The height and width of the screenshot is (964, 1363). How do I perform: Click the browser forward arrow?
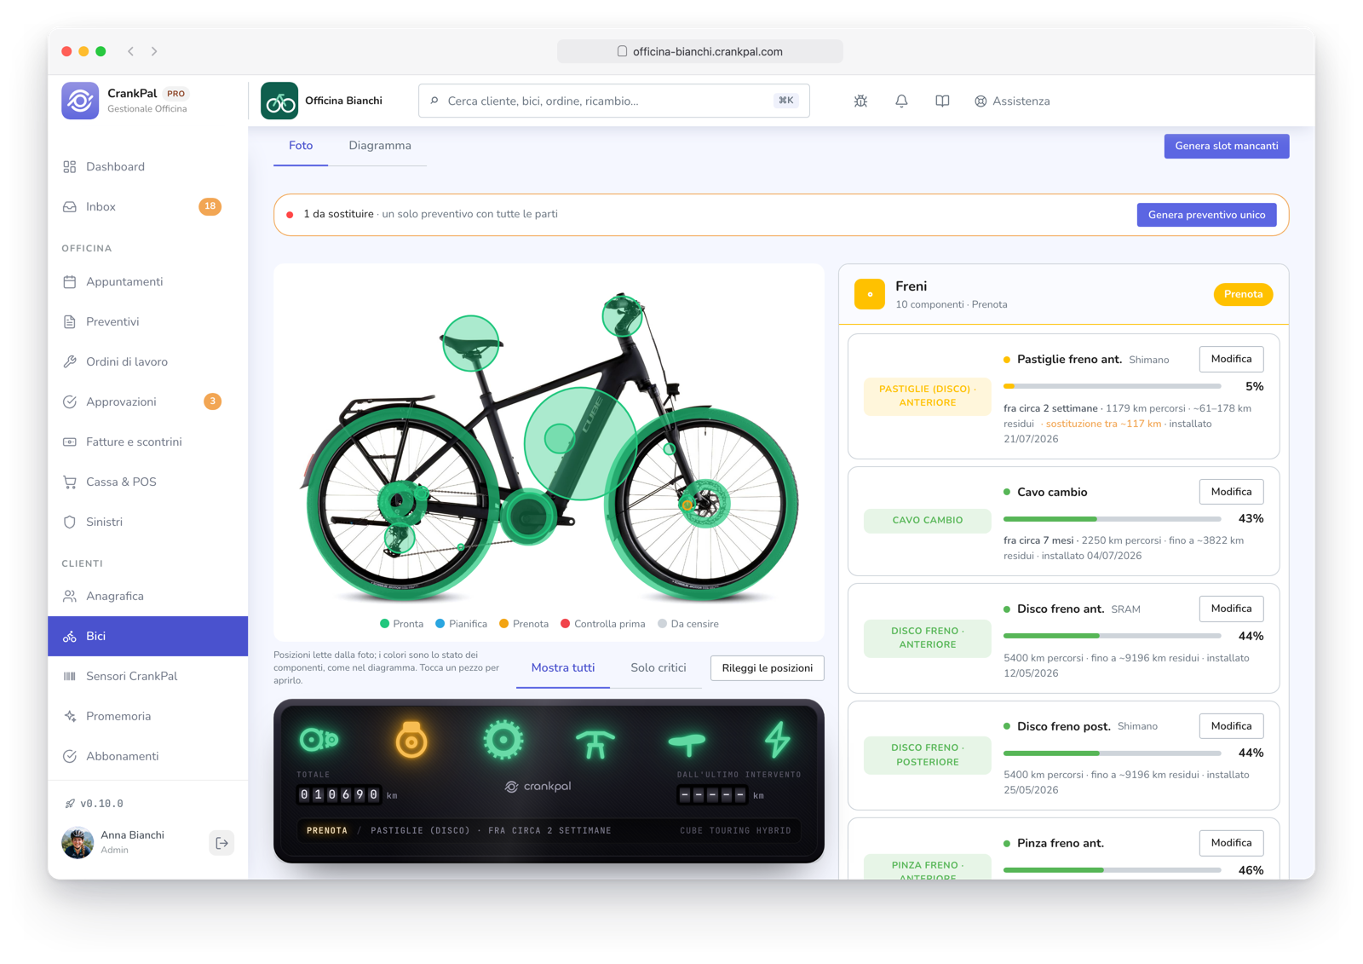[154, 51]
